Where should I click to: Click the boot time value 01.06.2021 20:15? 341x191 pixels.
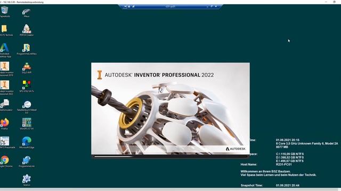(288, 140)
